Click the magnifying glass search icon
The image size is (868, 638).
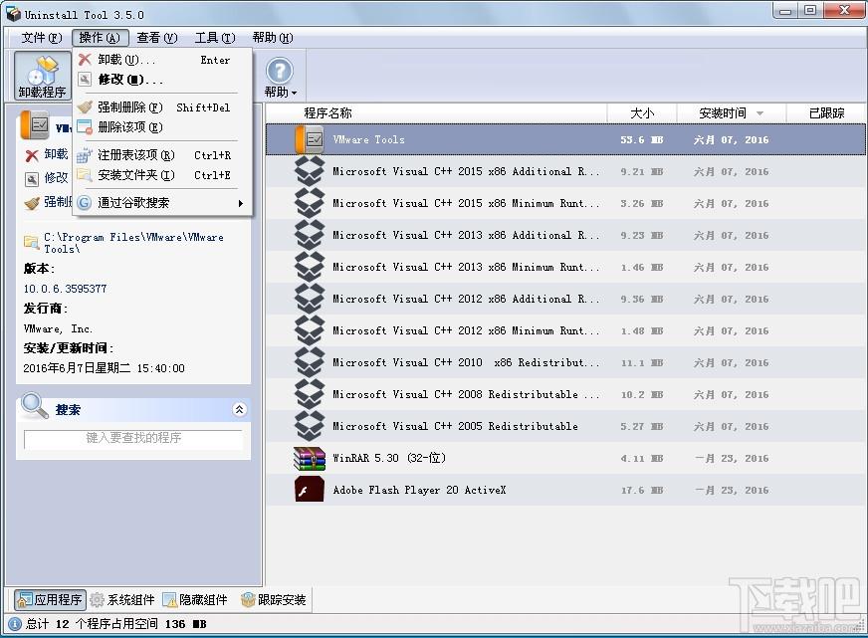(34, 406)
